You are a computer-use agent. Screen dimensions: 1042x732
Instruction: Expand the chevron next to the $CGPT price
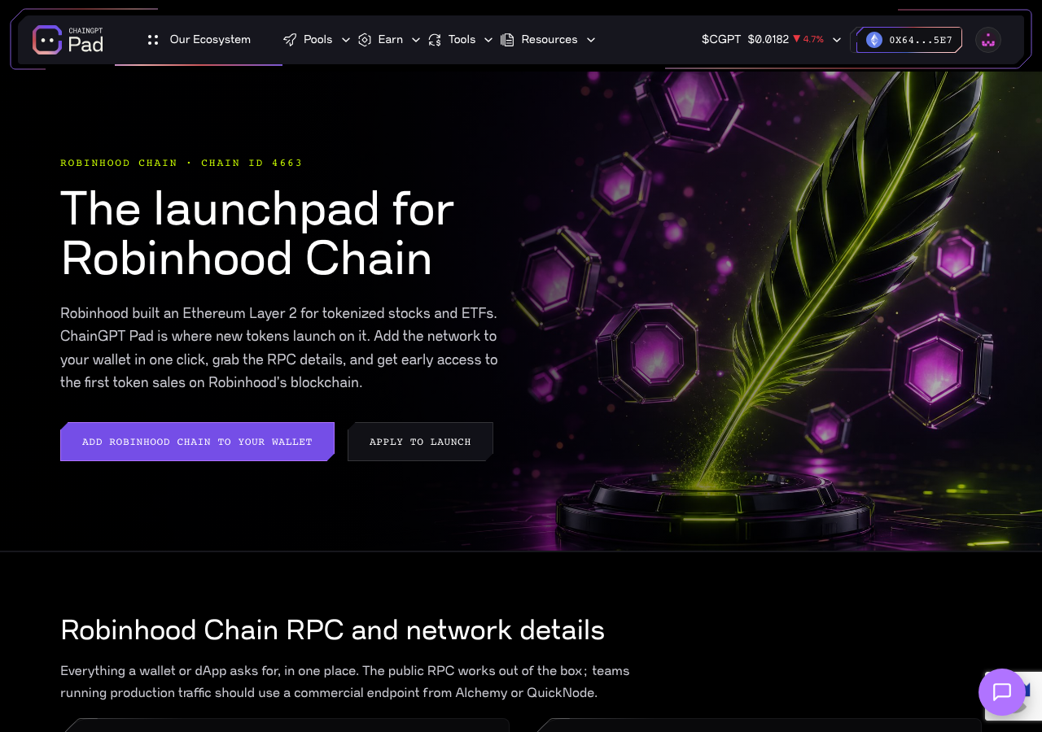pyautogui.click(x=837, y=40)
